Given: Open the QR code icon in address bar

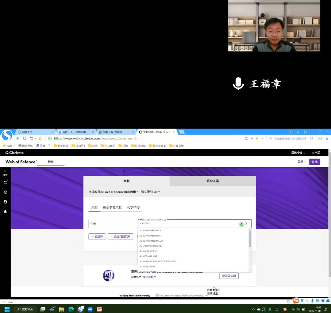Looking at the screenshot, I should click(x=247, y=138).
